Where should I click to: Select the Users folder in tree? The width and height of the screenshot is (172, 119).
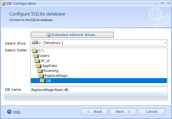(44, 56)
